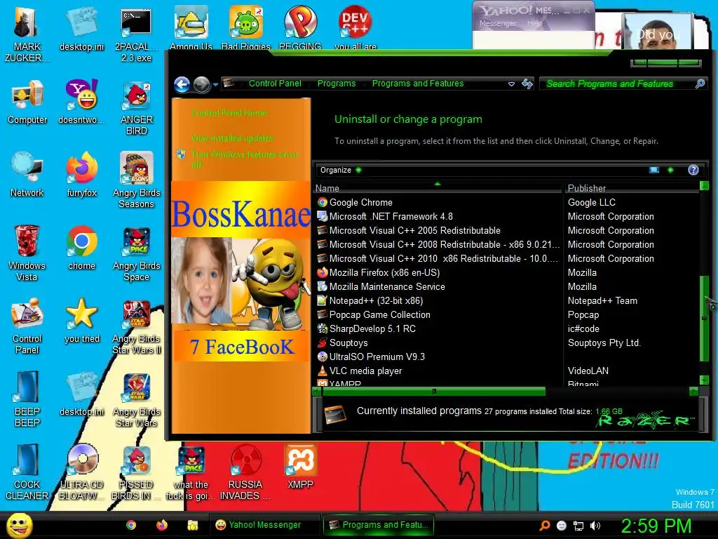Image resolution: width=718 pixels, height=539 pixels.
Task: Launch Angry Birds Space shortcut
Action: click(x=137, y=253)
